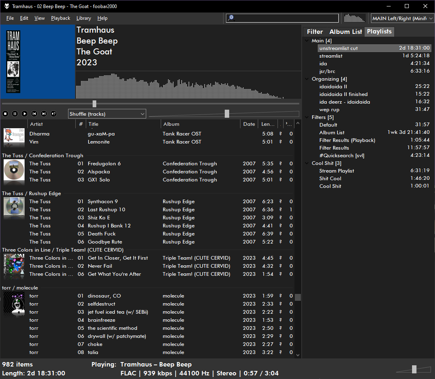This screenshot has height=379, width=435.
Task: Switch to the Filter tab
Action: [315, 31]
